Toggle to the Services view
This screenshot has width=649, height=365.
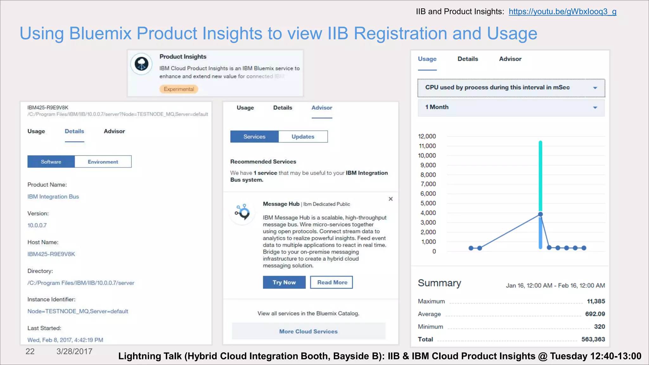[x=254, y=137]
